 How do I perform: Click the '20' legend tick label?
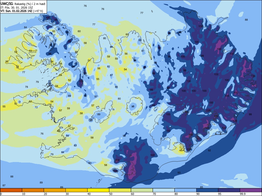pos(45,194)
